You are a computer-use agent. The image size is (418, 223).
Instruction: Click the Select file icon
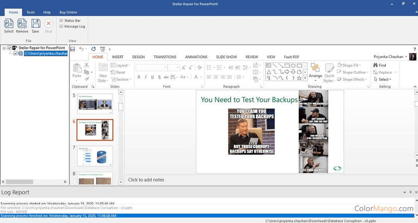click(8, 24)
